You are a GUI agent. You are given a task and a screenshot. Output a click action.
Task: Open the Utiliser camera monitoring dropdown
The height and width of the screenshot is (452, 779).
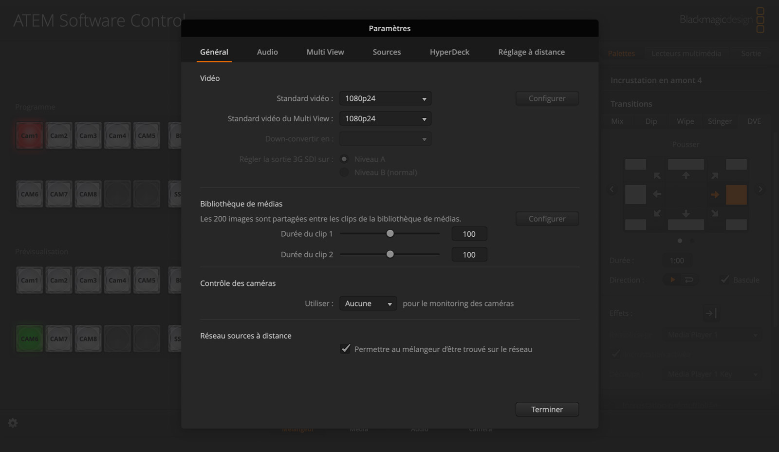click(x=368, y=303)
